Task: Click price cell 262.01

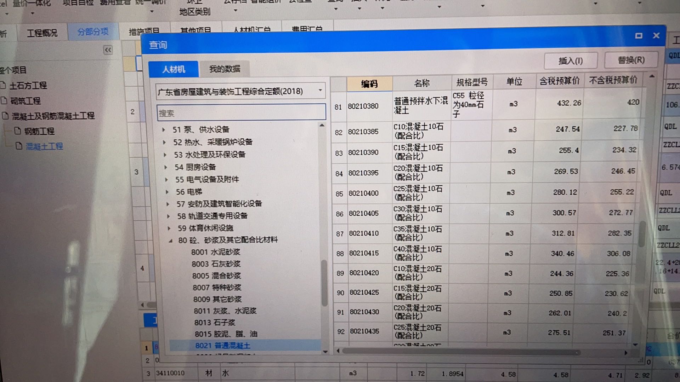Action: [560, 313]
